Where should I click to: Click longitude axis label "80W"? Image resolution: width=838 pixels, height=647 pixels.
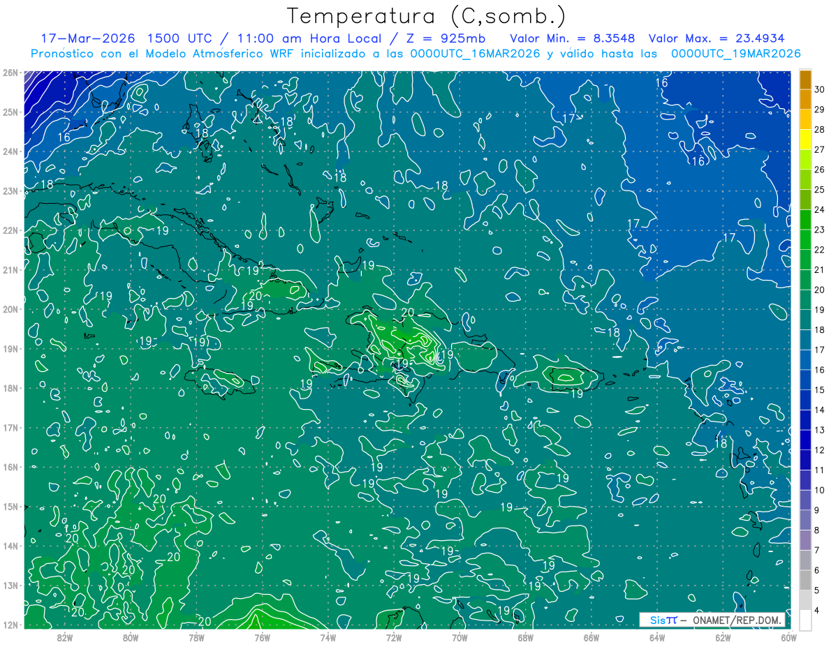131,637
